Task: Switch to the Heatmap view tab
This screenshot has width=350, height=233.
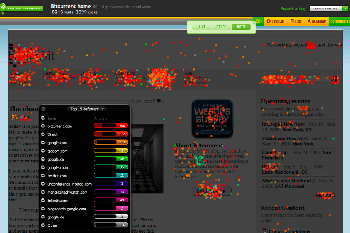Action: tap(316, 21)
